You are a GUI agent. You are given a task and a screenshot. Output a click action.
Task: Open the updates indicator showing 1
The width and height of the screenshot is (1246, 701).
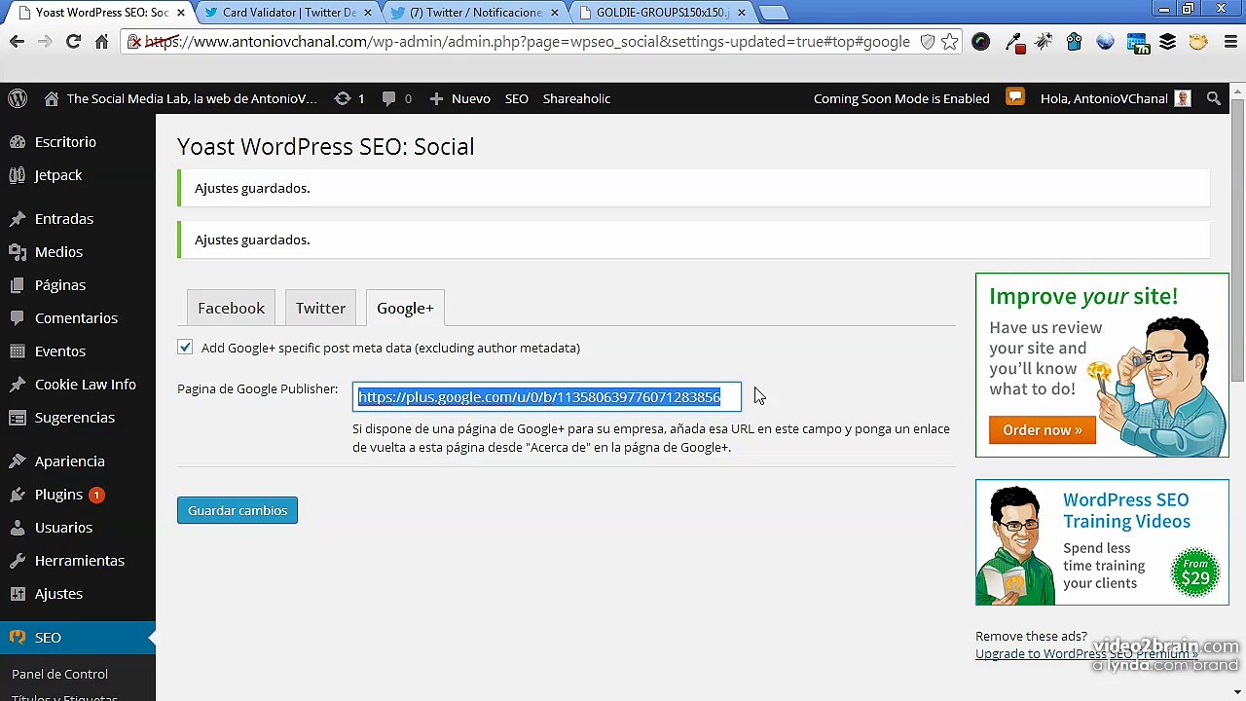[349, 98]
